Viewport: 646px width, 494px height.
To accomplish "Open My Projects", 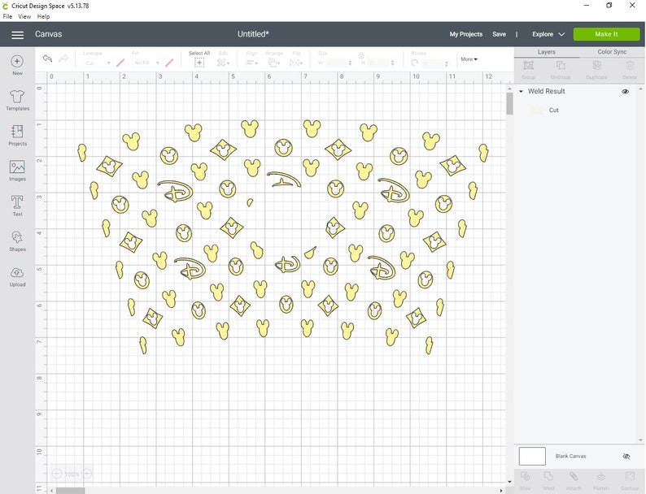I will point(466,34).
